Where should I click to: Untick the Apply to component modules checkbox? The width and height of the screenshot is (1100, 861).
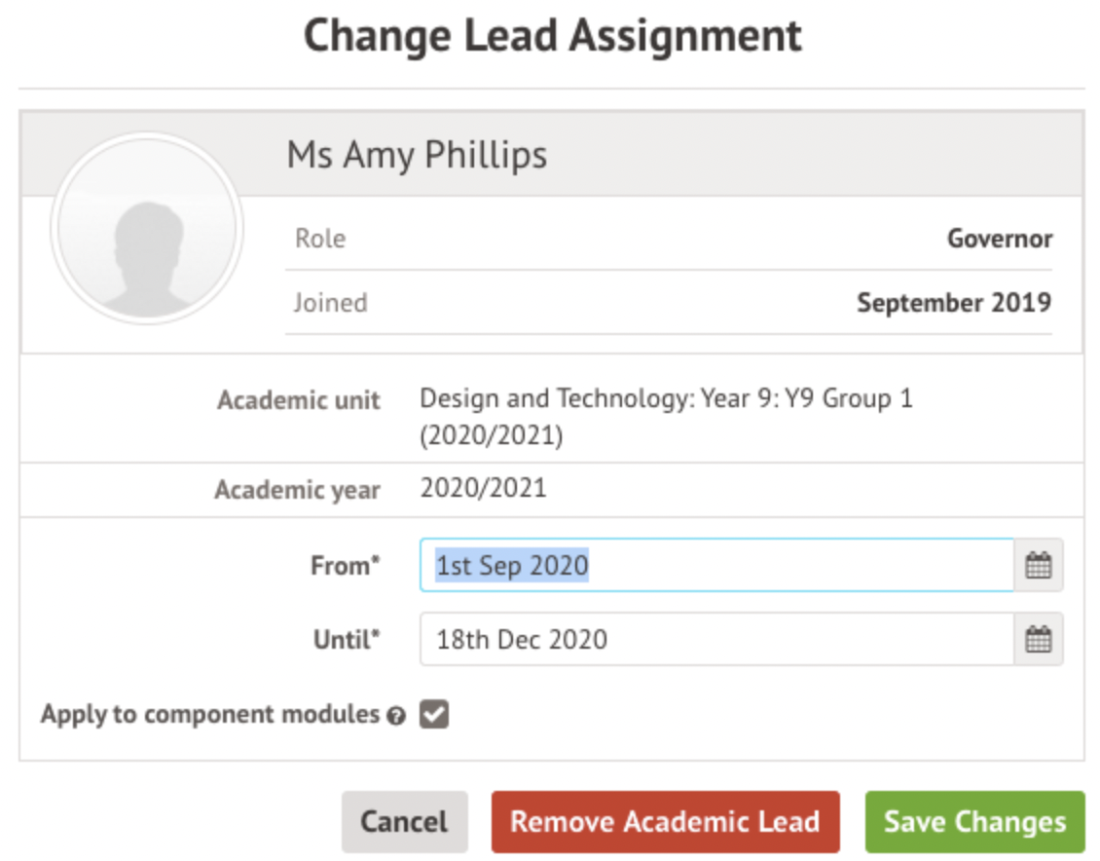(x=434, y=715)
